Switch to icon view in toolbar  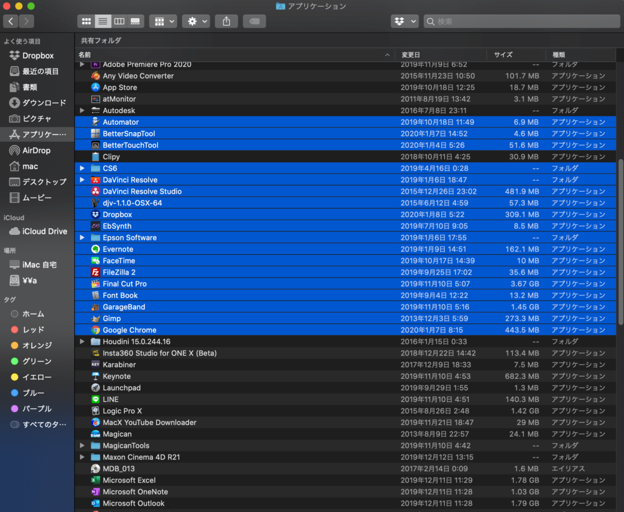click(x=86, y=21)
